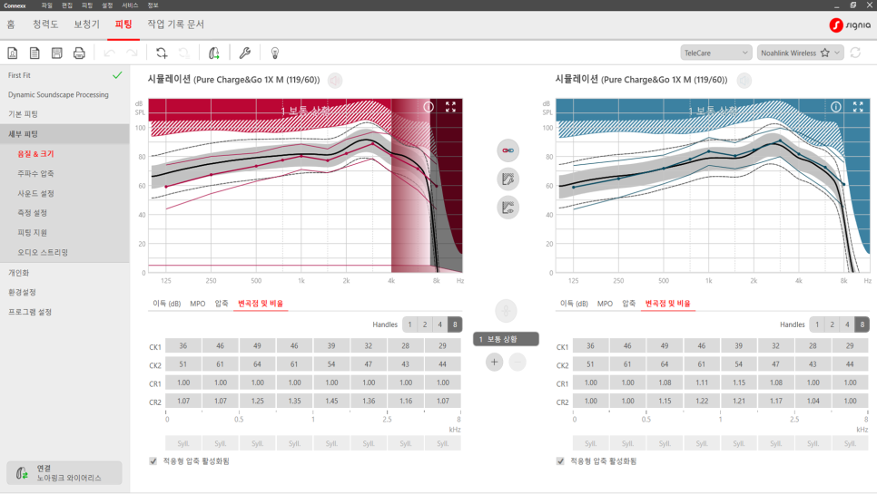Select 2 handles on the right side

[x=833, y=324]
